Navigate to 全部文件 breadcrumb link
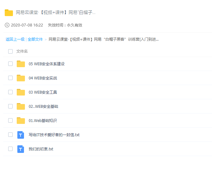Viewport: 212px width, 180px height. (35, 39)
